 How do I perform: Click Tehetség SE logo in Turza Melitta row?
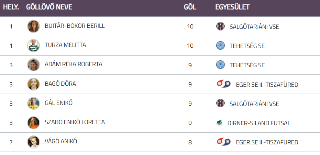click(x=220, y=46)
